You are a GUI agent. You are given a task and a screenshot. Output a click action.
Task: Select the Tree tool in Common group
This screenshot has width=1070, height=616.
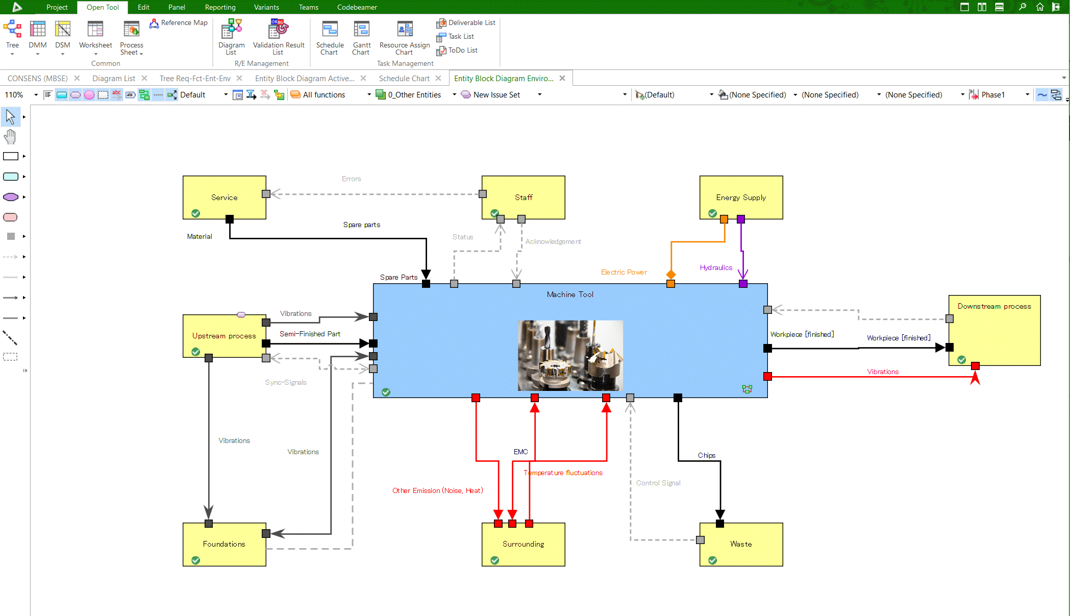tap(12, 36)
